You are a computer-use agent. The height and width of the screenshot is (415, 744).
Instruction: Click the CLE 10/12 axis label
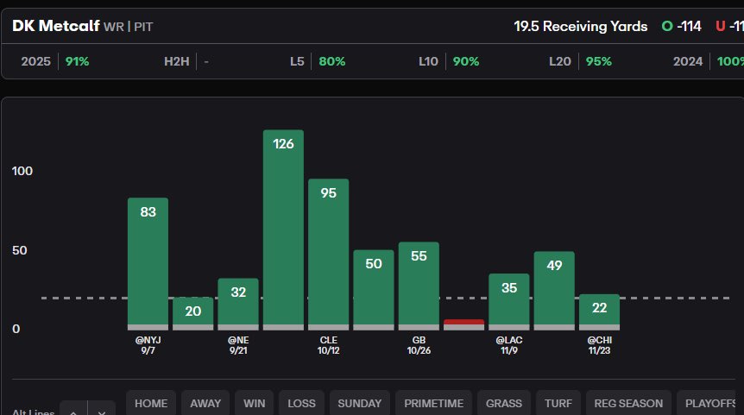[x=328, y=345]
